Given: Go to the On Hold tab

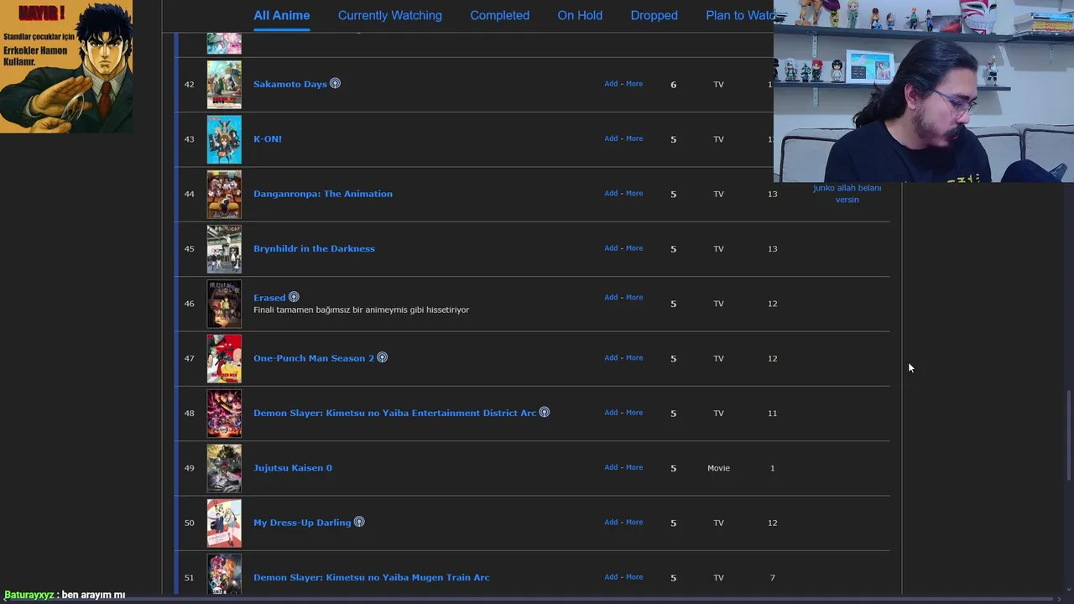Looking at the screenshot, I should click(580, 15).
